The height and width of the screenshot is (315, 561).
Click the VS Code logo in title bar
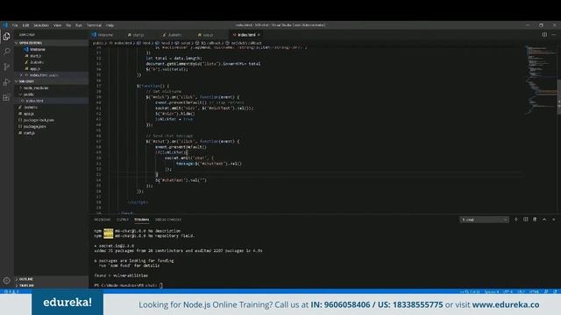(5, 25)
